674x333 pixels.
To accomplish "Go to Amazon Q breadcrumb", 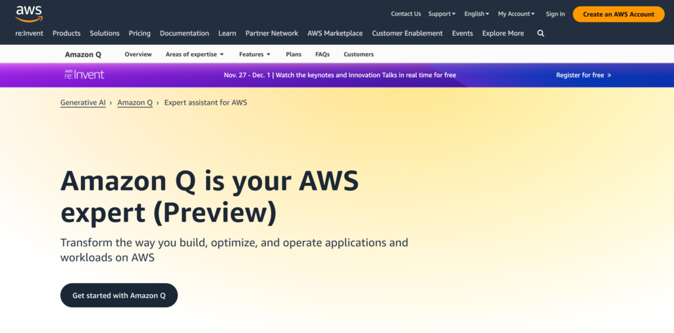I will pyautogui.click(x=135, y=103).
